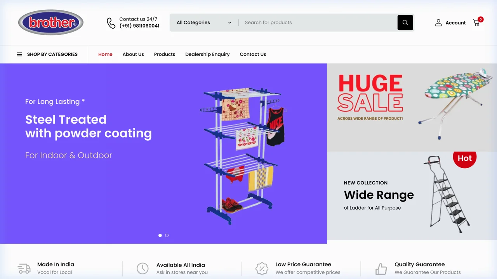
Task: Click the Contact us 24/7 text
Action: [138, 19]
